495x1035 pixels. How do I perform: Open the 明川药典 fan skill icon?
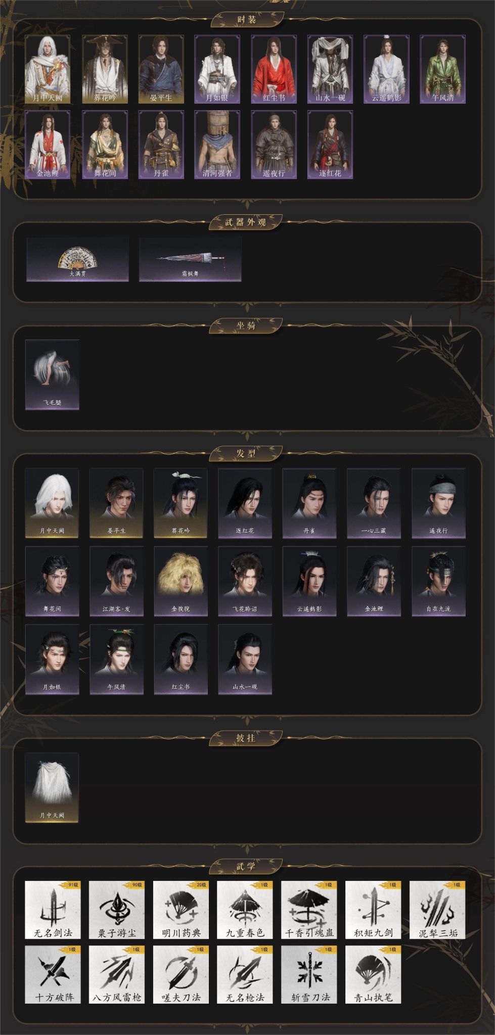click(x=181, y=910)
